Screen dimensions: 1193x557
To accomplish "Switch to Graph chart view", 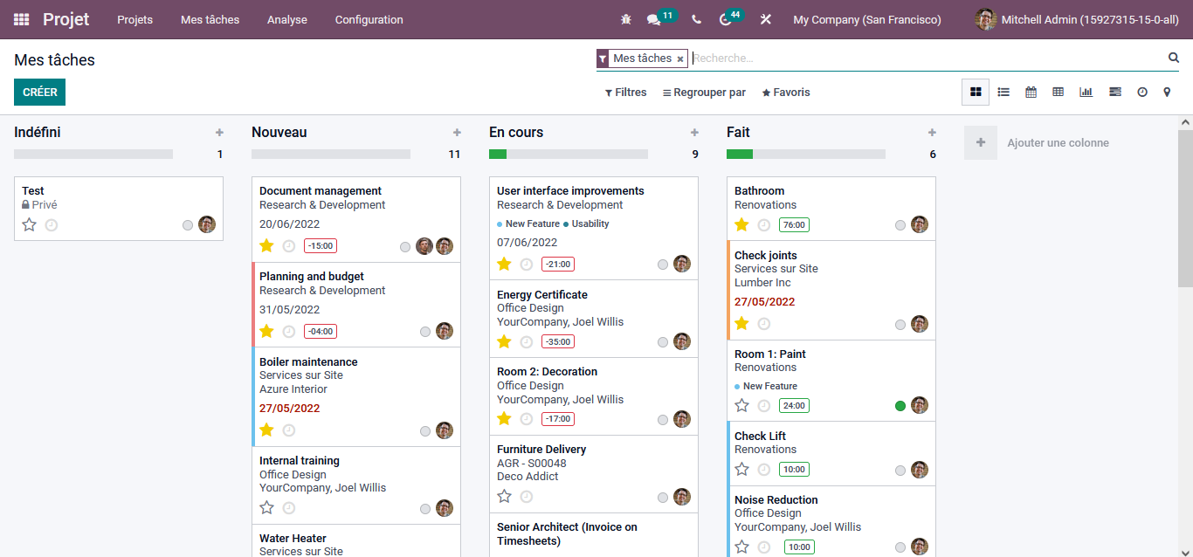I will (x=1086, y=92).
